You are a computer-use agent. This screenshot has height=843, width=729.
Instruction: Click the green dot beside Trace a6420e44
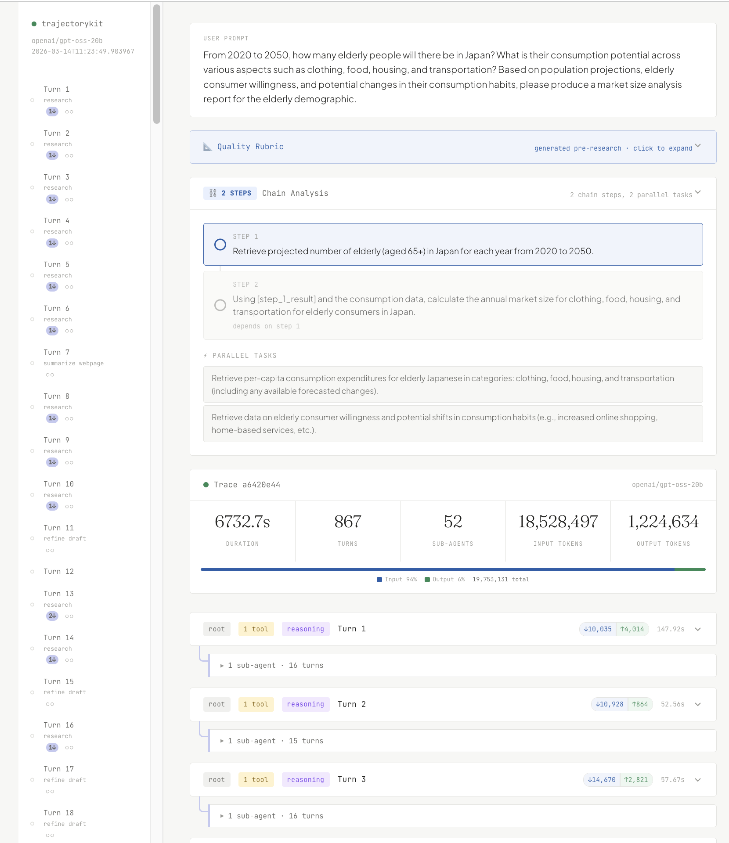(206, 485)
